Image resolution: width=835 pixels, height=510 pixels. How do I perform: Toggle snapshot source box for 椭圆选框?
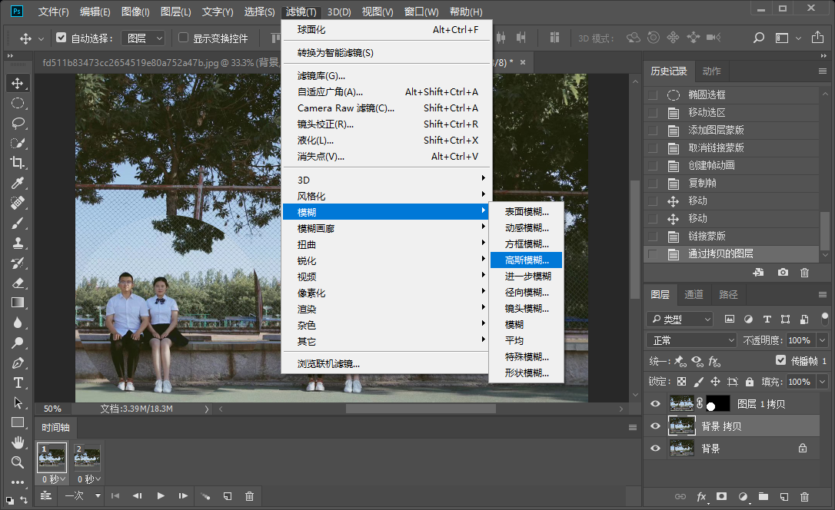click(x=653, y=94)
